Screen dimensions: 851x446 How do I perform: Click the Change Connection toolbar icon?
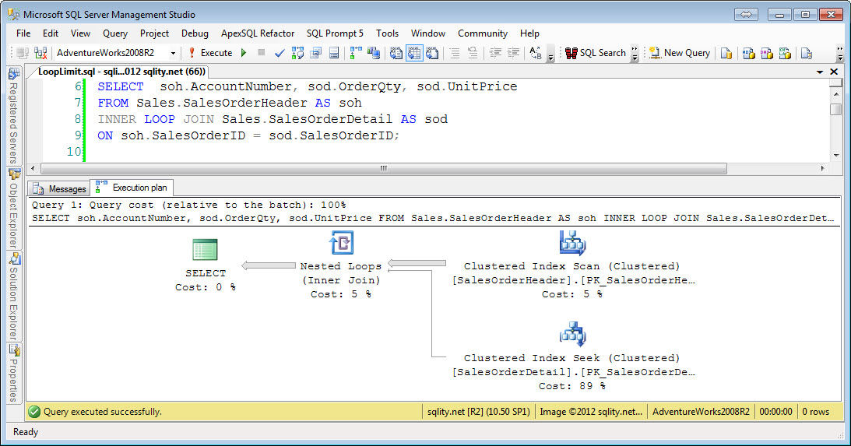click(x=40, y=53)
